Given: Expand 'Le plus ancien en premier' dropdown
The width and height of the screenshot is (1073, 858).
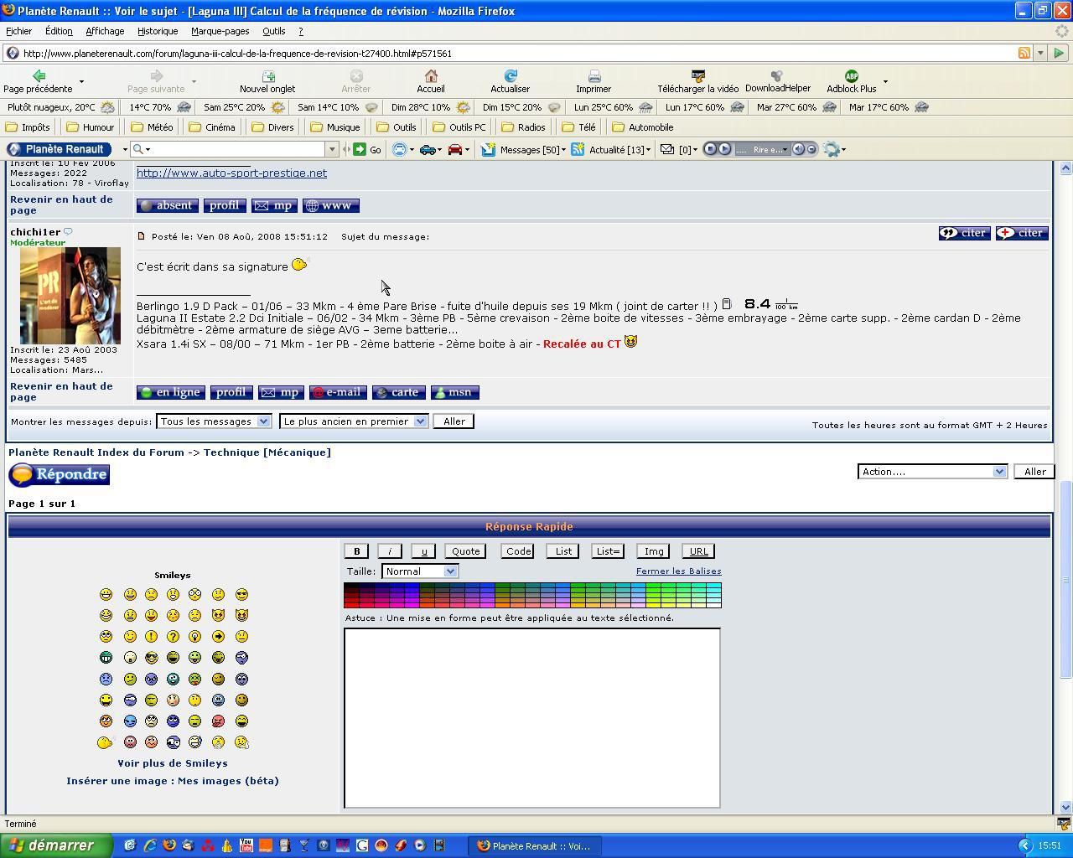Looking at the screenshot, I should [x=354, y=421].
